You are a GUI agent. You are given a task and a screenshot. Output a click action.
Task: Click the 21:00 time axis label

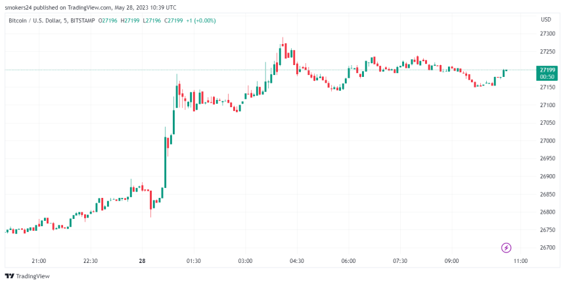39,261
